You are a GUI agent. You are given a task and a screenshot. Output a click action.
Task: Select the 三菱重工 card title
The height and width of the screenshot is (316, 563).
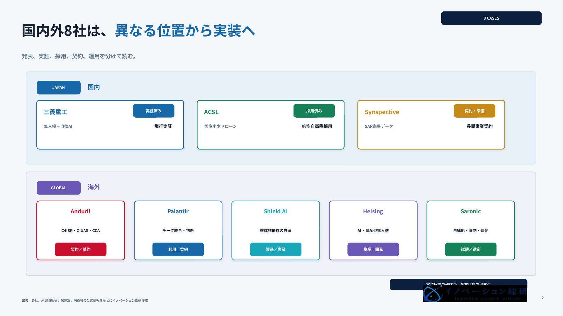55,112
